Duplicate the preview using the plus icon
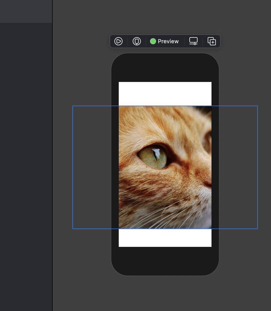Image resolution: width=271 pixels, height=311 pixels. pos(212,41)
